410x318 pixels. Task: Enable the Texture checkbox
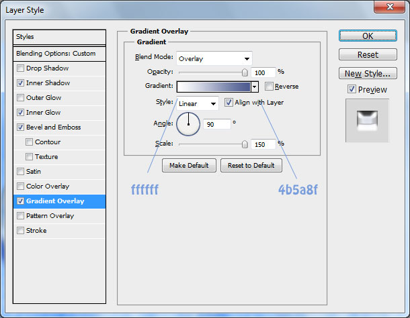[x=29, y=156]
